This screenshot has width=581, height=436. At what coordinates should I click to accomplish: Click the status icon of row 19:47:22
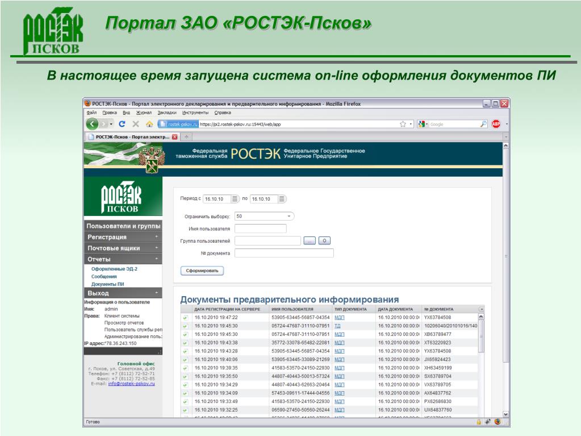tap(185, 318)
